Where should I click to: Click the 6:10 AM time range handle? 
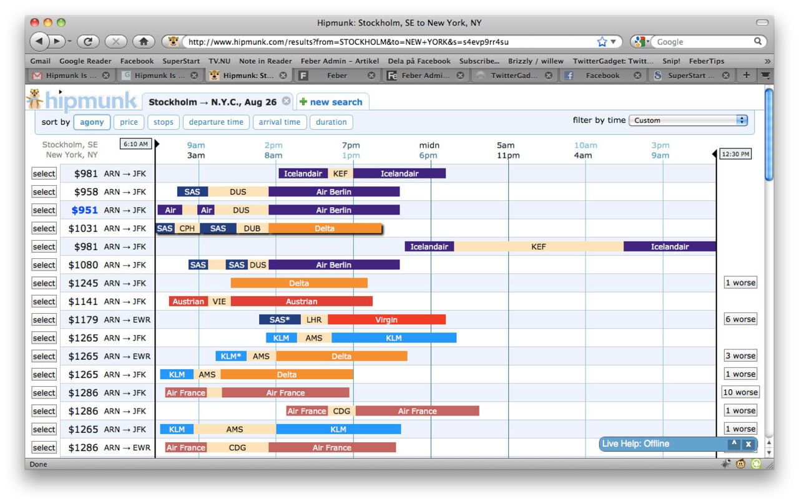(x=135, y=144)
